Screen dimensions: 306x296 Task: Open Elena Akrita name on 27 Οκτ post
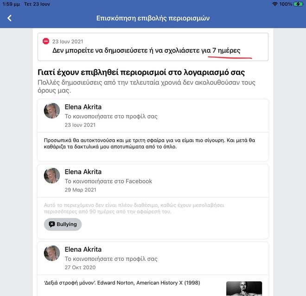coord(83,249)
